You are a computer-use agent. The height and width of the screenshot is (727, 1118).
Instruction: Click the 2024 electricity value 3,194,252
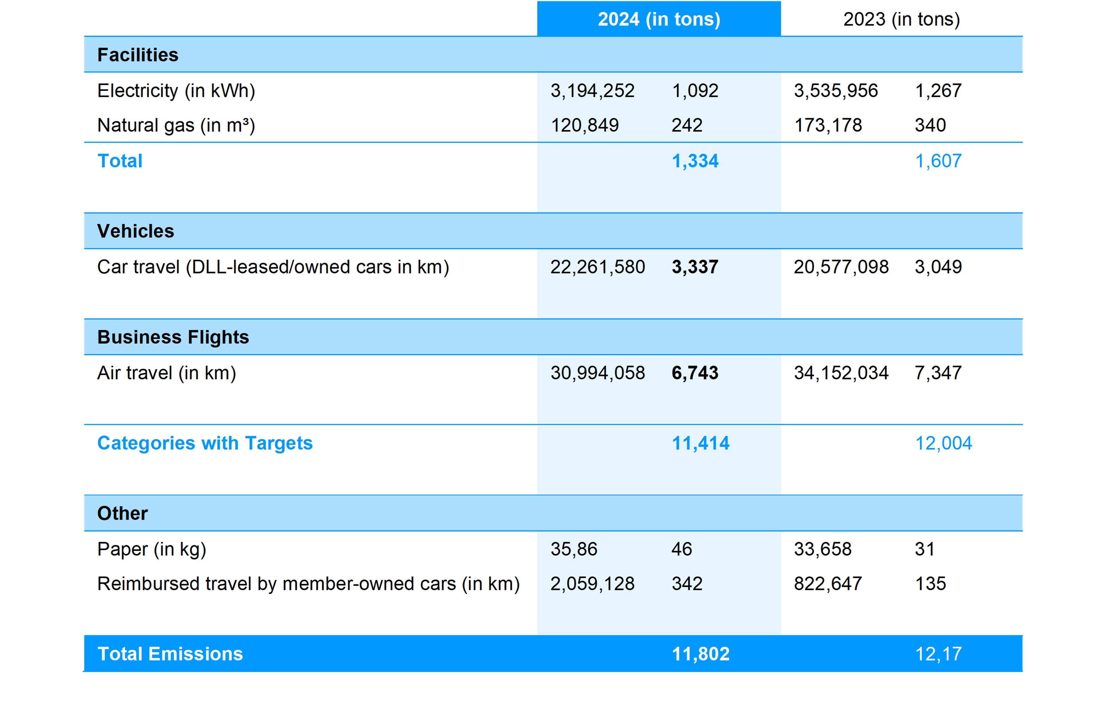592,91
